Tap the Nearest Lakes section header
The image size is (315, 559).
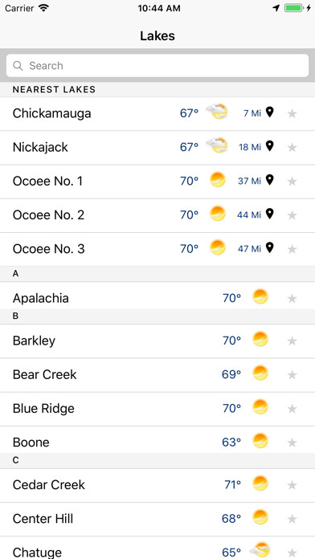[157, 89]
